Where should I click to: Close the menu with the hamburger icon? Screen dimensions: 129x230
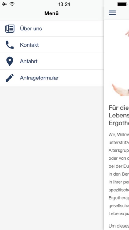(112, 13)
